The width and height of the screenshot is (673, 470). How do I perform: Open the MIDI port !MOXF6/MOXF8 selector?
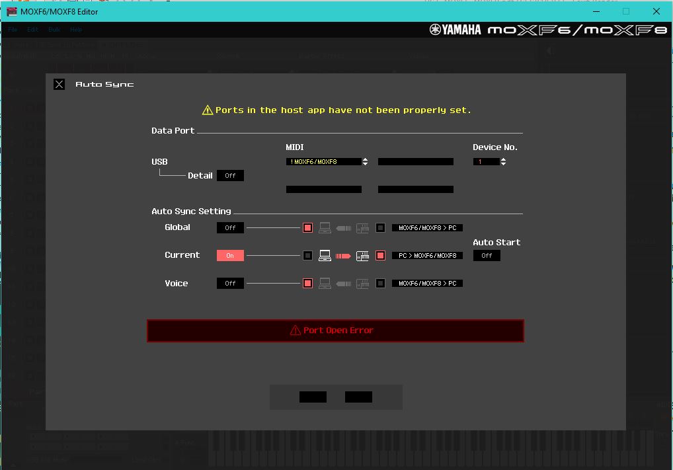coord(324,162)
